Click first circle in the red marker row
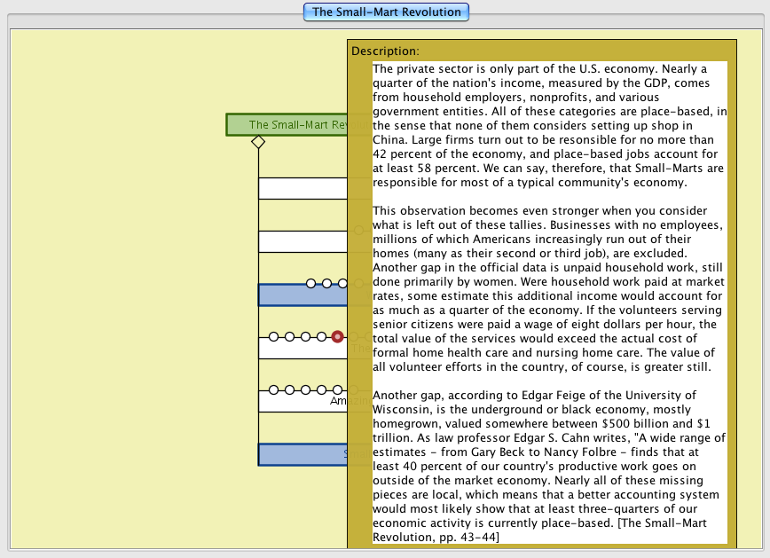Screen dimensions: 770x558 tap(273, 337)
